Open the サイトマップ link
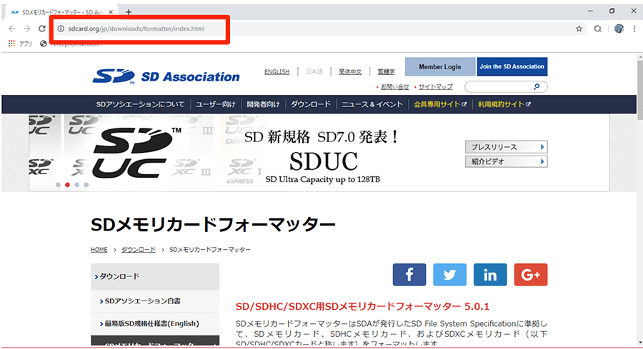 [x=436, y=87]
